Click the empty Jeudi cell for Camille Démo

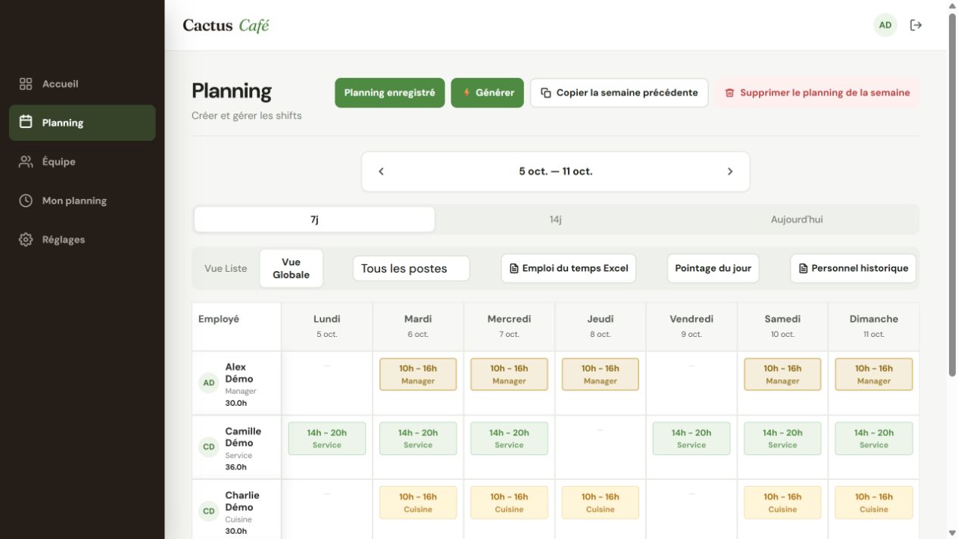coord(601,447)
